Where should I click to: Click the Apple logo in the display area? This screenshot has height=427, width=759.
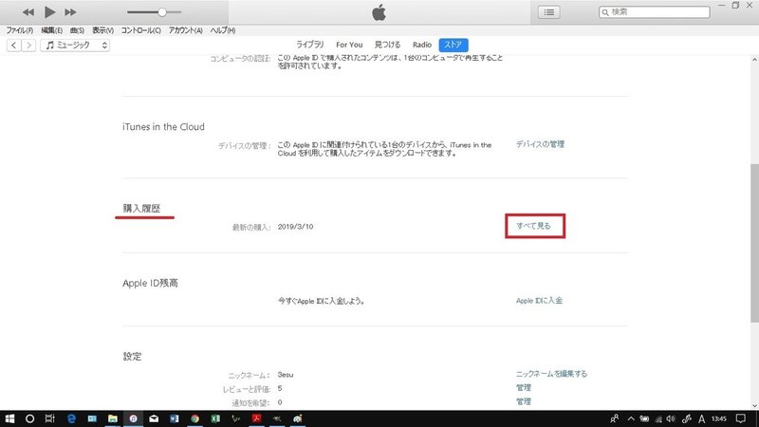(379, 12)
